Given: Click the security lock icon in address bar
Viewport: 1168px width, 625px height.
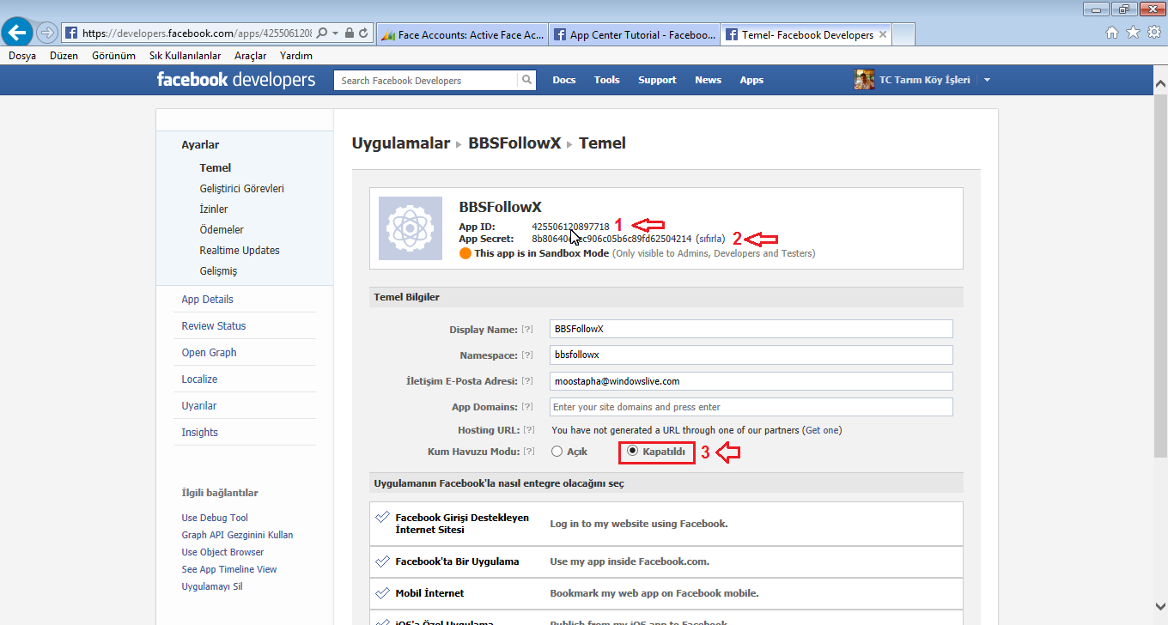Looking at the screenshot, I should pyautogui.click(x=349, y=33).
